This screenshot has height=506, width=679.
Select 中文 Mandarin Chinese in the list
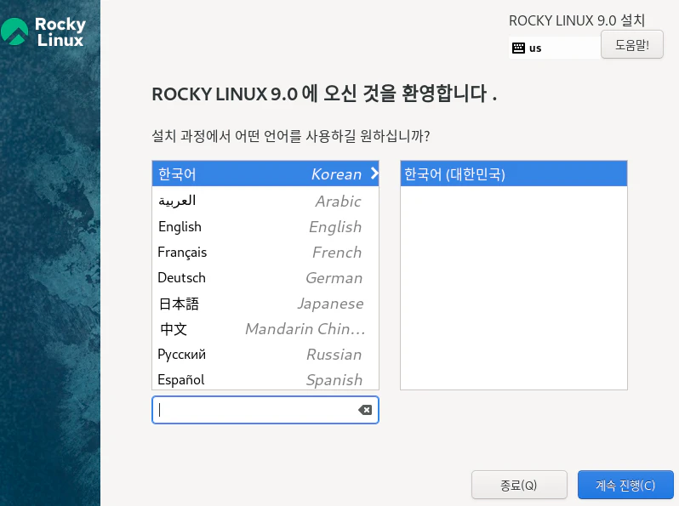coord(265,329)
